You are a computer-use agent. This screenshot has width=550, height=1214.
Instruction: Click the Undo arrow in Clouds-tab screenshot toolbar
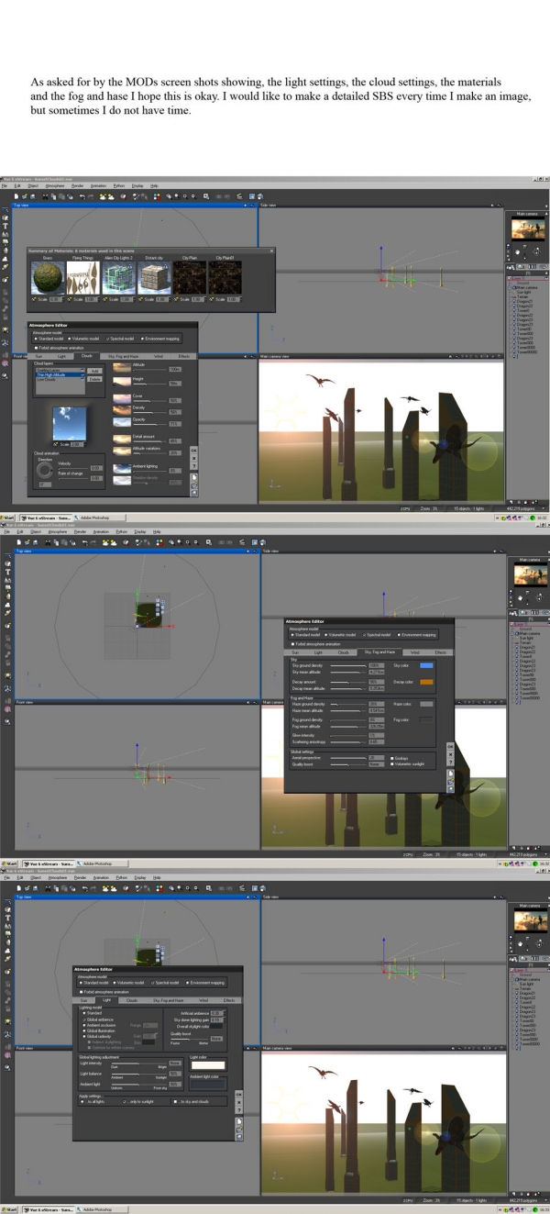pos(82,195)
